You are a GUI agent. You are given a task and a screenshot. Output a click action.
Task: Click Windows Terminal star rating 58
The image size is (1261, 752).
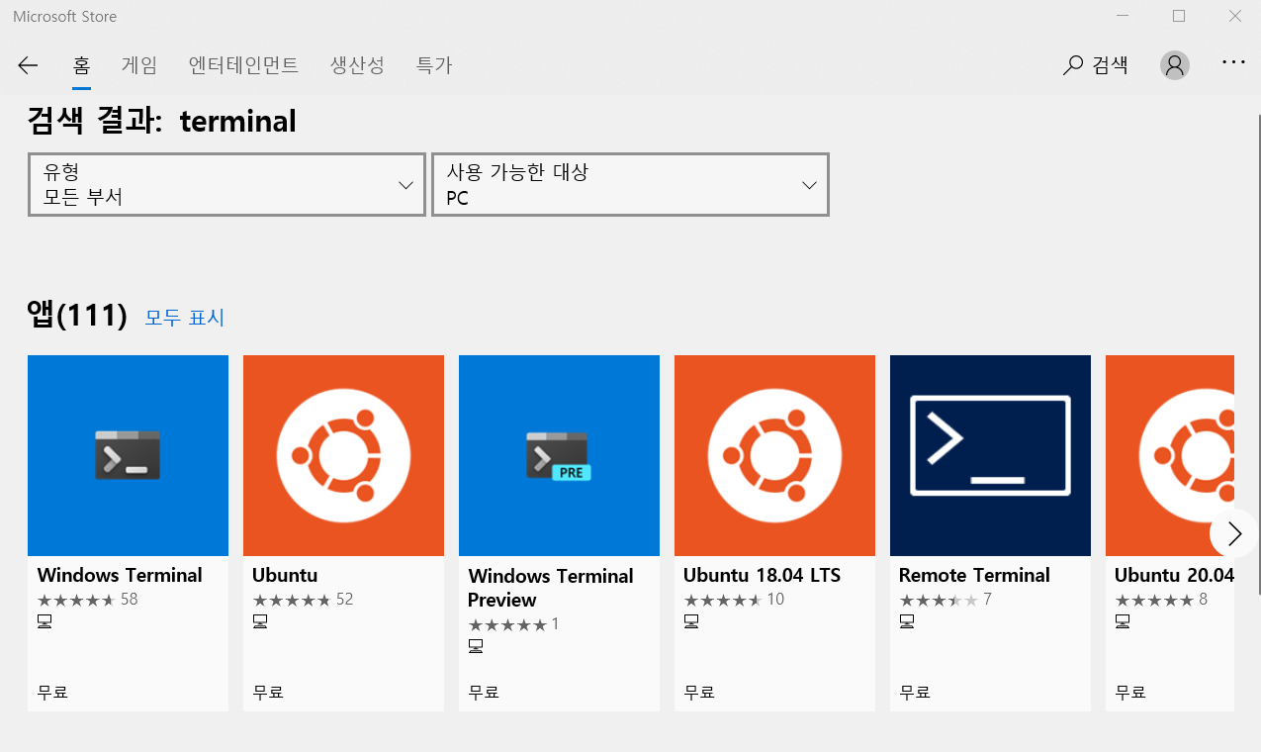(x=87, y=600)
